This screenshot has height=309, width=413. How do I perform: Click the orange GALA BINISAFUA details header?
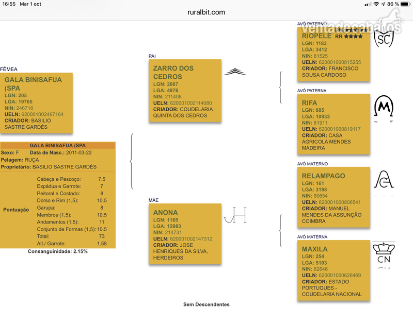click(58, 145)
